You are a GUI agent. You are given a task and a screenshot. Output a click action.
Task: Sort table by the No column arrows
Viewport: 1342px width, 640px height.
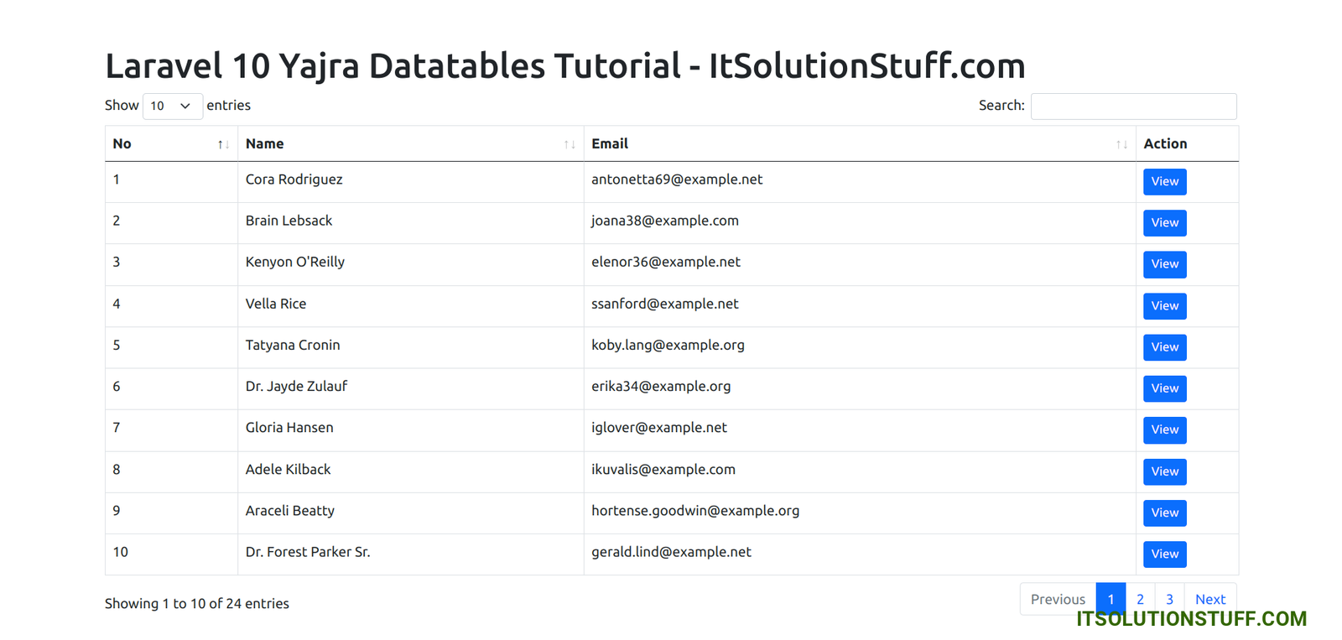click(x=223, y=144)
